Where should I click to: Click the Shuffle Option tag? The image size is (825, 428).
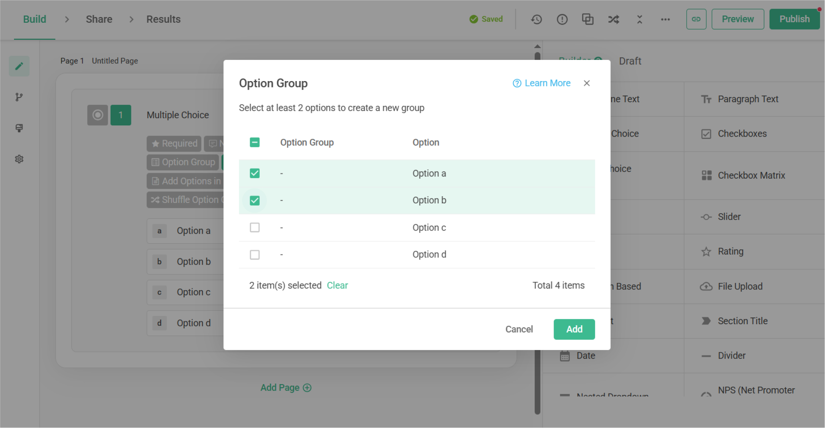[x=186, y=200]
